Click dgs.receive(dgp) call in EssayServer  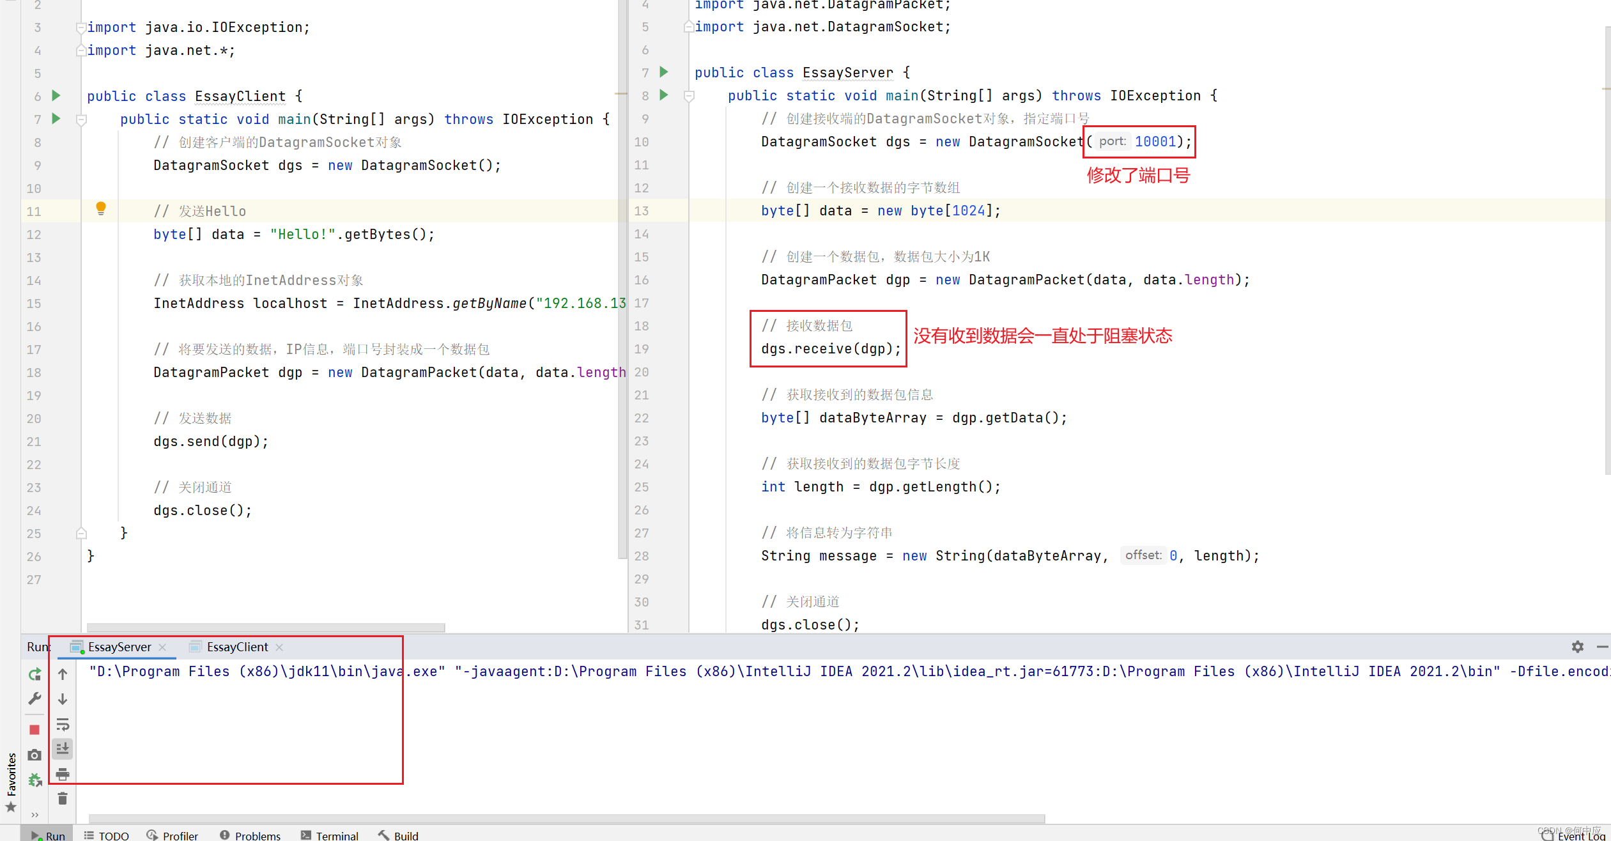(830, 349)
